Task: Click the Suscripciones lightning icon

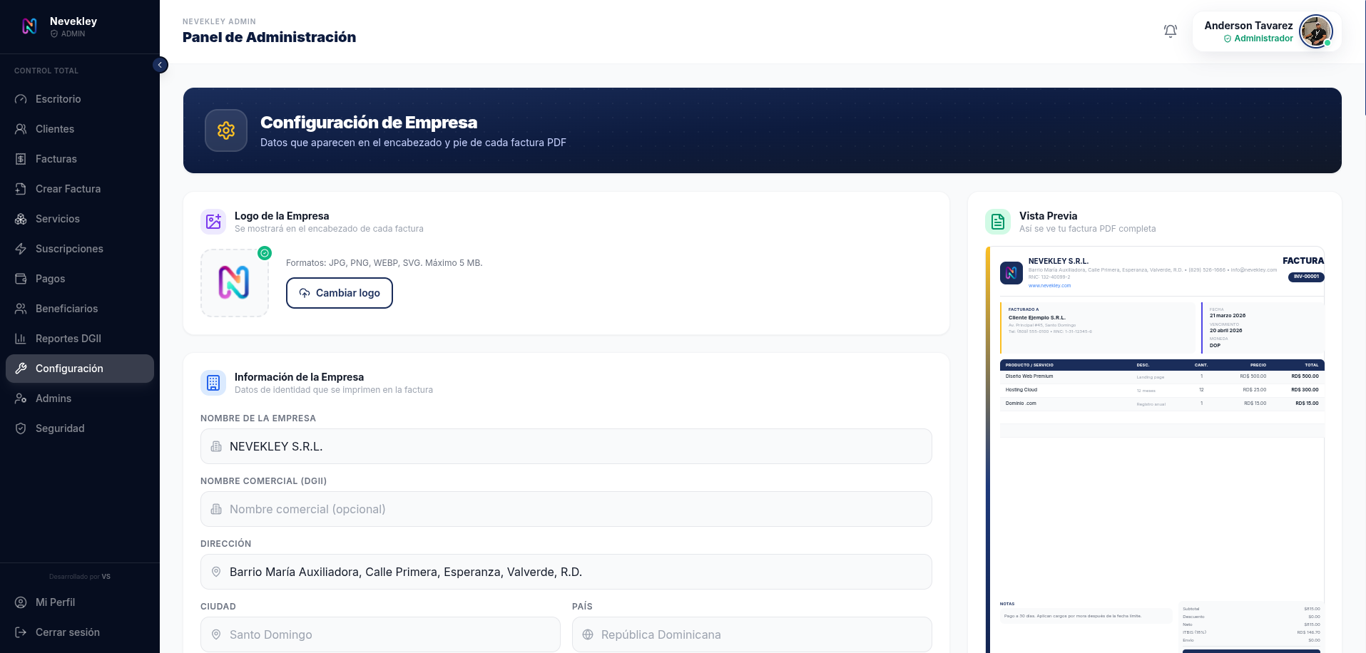Action: pos(21,249)
